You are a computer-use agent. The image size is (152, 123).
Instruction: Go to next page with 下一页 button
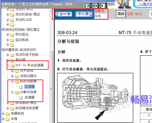coord(84,14)
